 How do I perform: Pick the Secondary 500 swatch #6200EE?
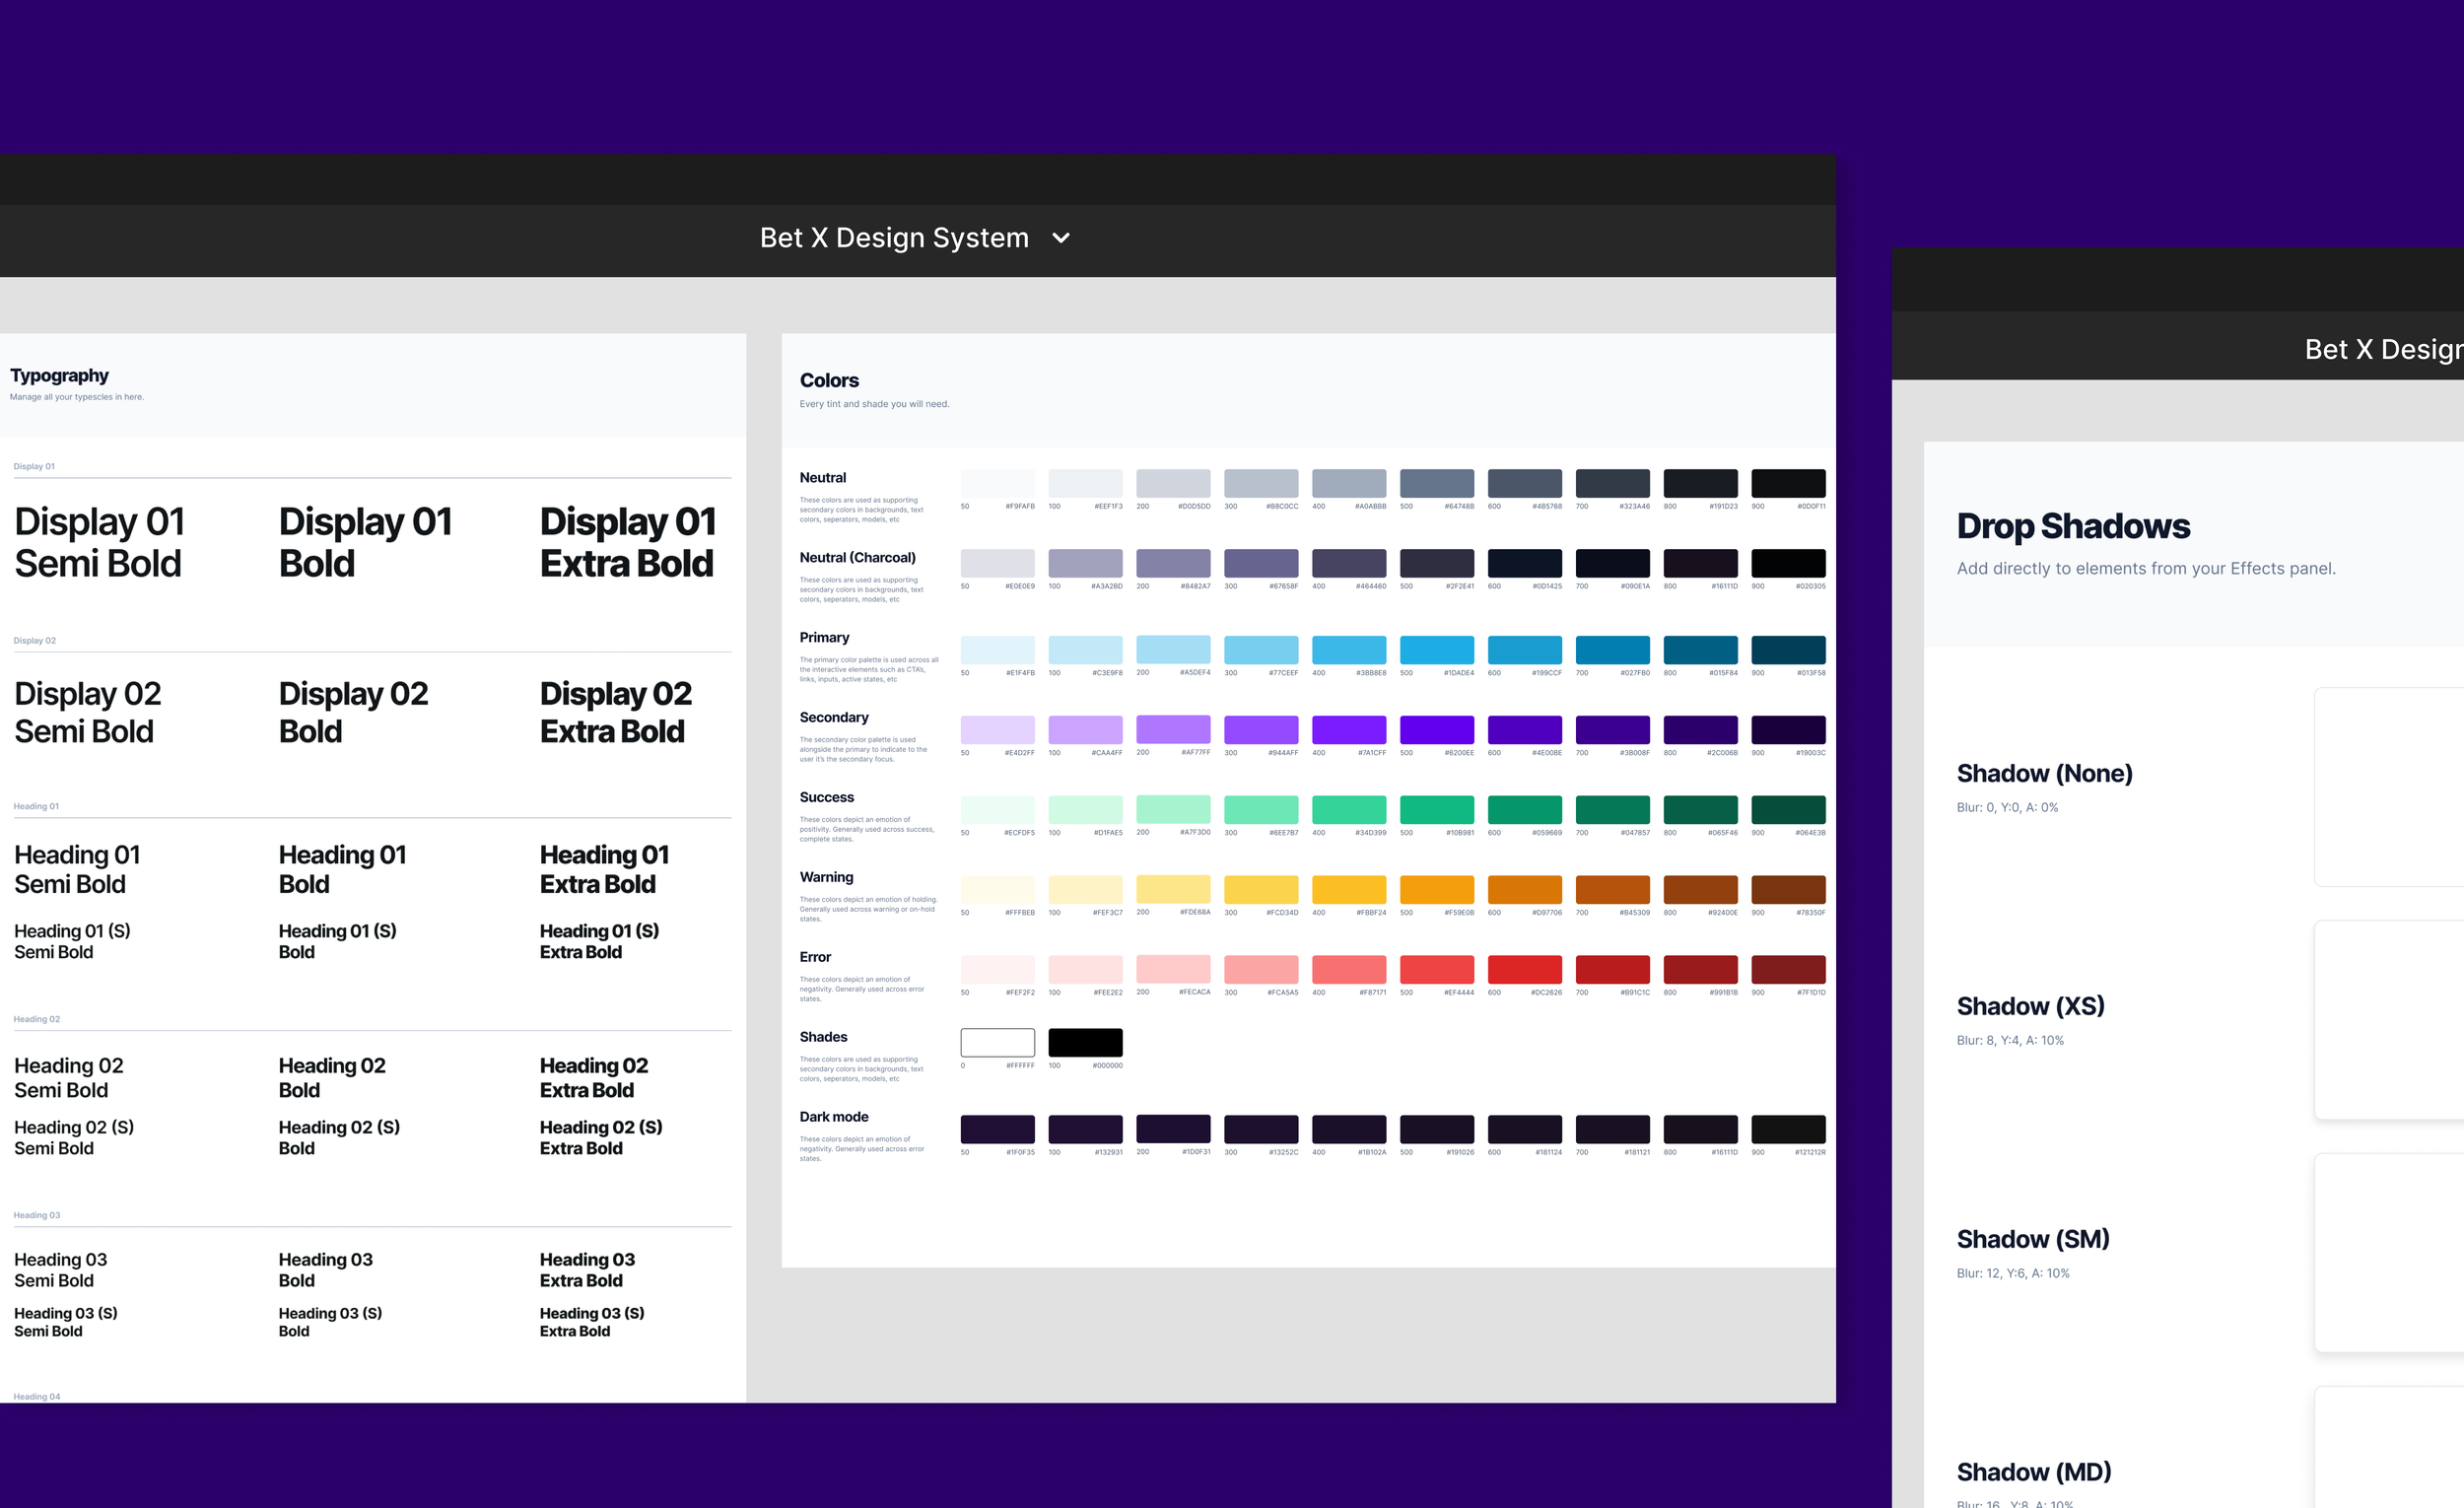(x=1436, y=730)
